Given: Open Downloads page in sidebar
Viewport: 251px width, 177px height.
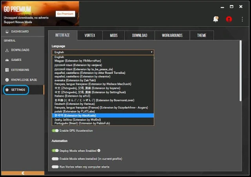Looking at the screenshot, I should (x=23, y=50).
